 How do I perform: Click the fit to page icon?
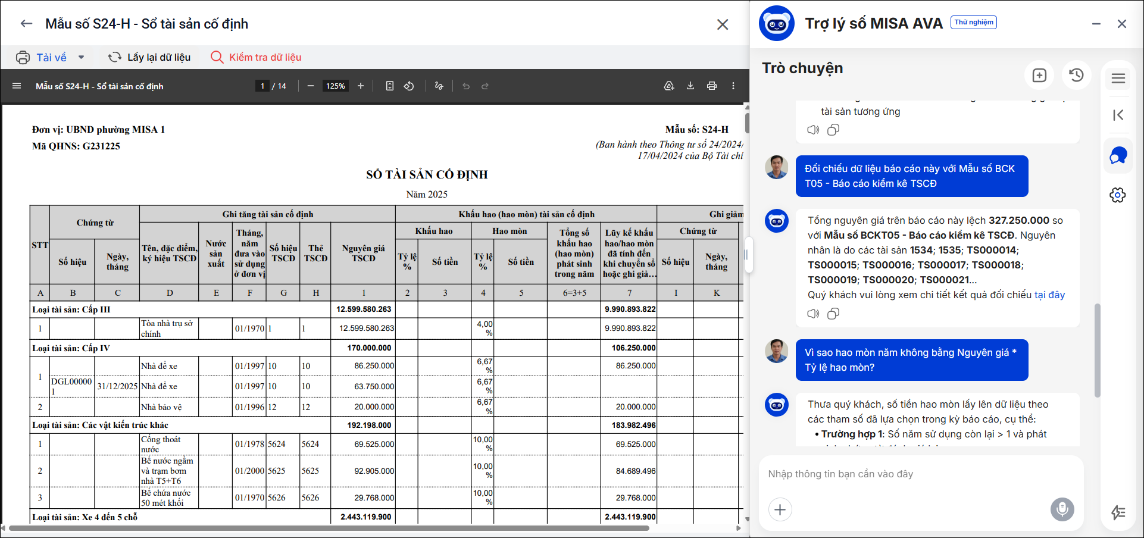pyautogui.click(x=390, y=86)
